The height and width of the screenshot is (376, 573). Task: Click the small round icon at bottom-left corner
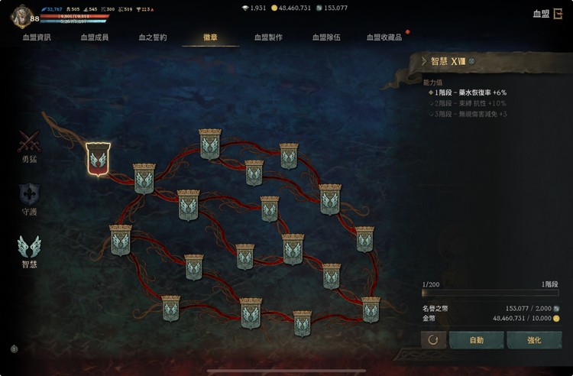tap(14, 349)
